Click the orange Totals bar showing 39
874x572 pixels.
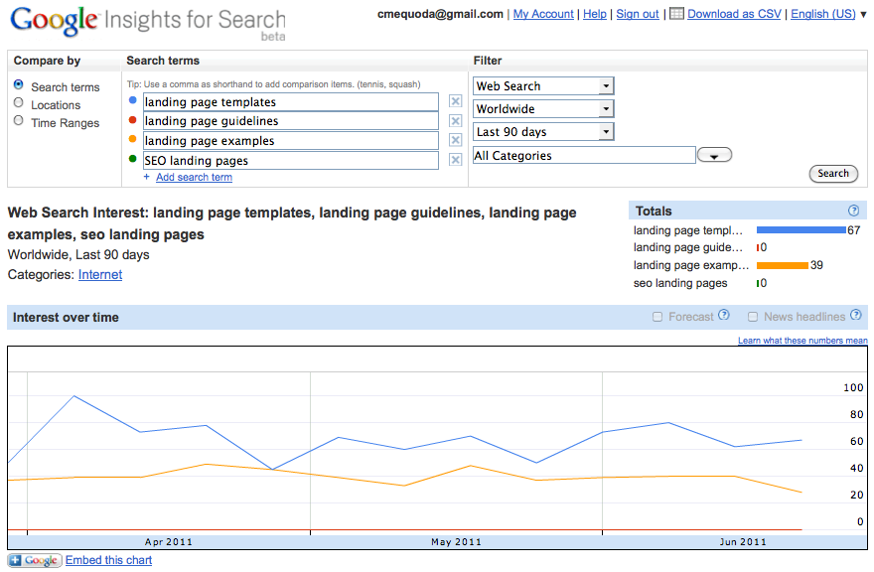[x=783, y=265]
